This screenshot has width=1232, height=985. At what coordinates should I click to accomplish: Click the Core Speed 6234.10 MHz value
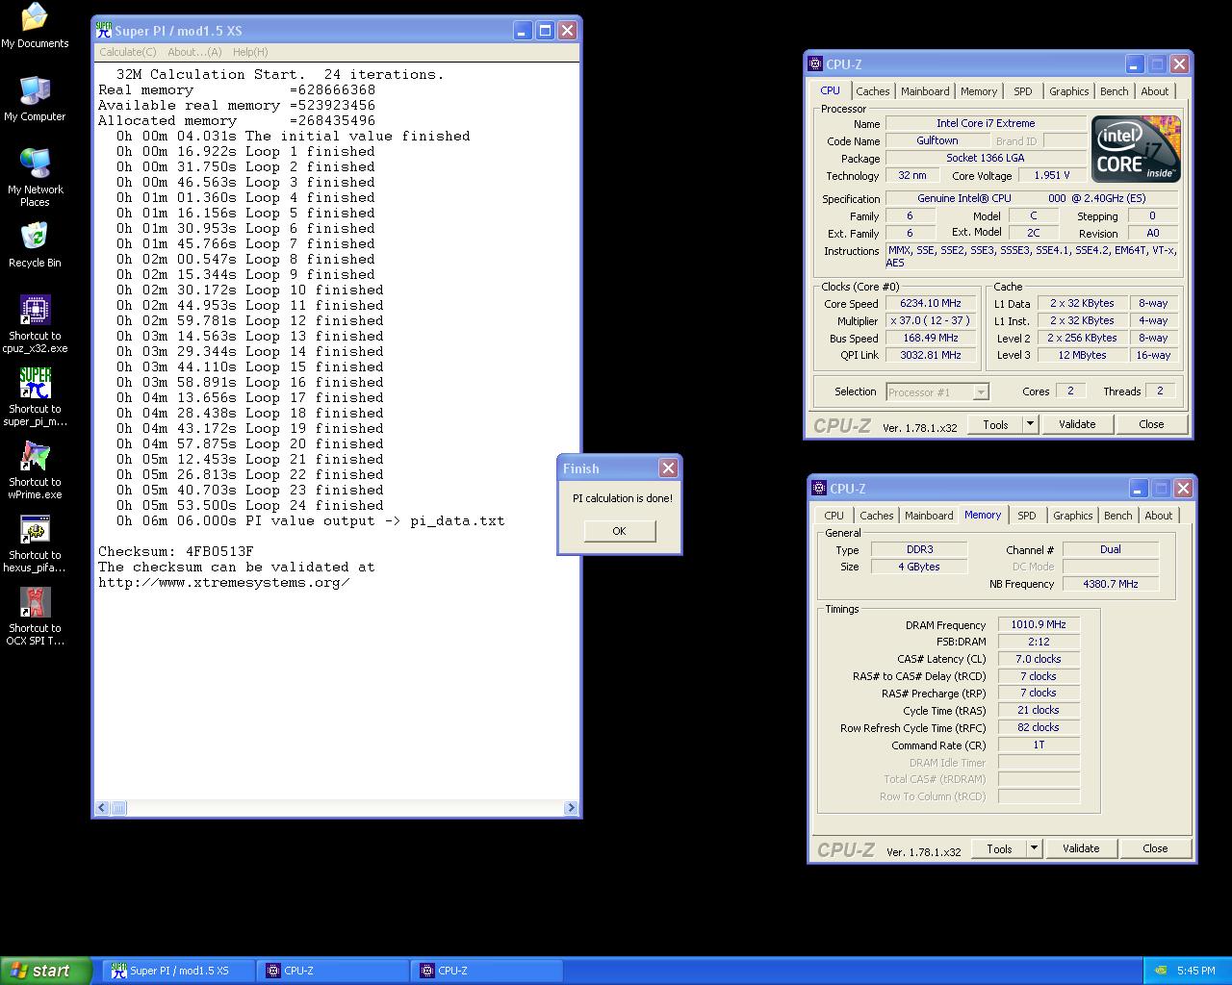pos(931,303)
